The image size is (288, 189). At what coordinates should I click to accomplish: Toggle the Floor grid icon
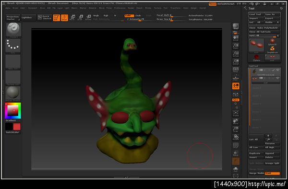click(236, 78)
